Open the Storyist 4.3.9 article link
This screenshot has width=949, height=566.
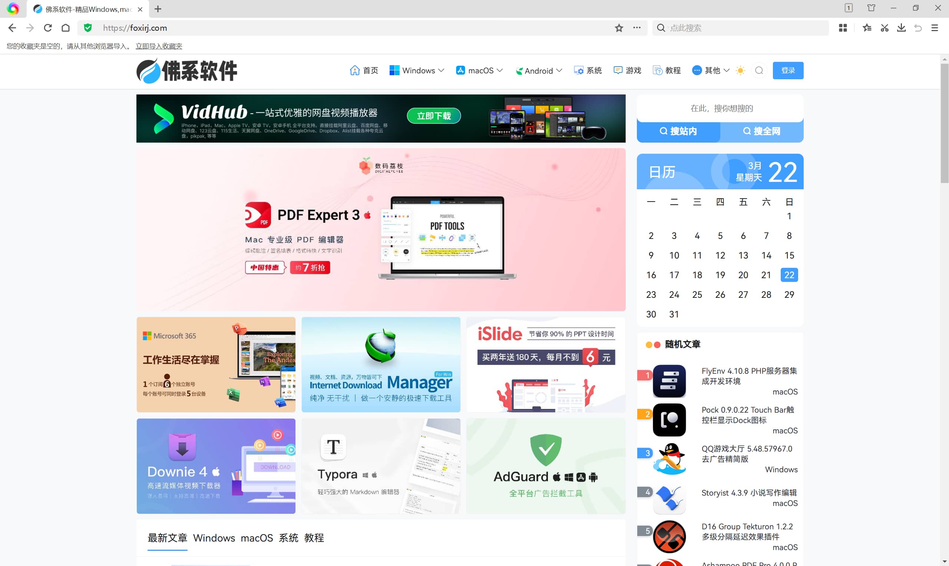tap(749, 493)
